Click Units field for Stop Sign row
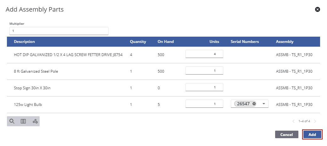 pyautogui.click(x=204, y=87)
